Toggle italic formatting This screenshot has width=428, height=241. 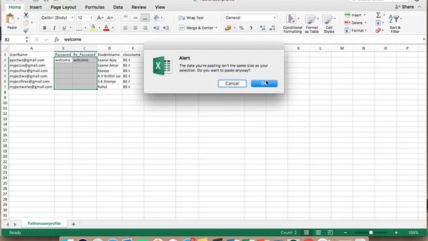point(54,28)
